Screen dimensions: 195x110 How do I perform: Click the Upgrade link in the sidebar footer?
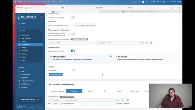41,107
